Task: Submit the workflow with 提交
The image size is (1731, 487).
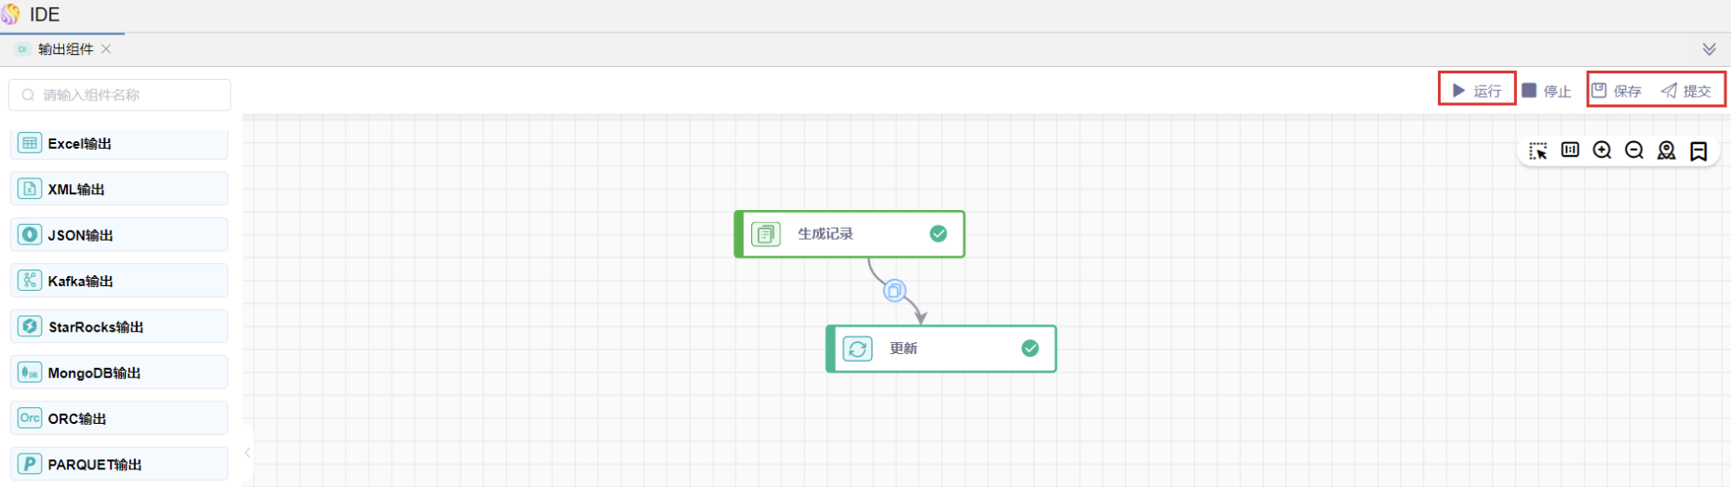Action: click(1686, 91)
